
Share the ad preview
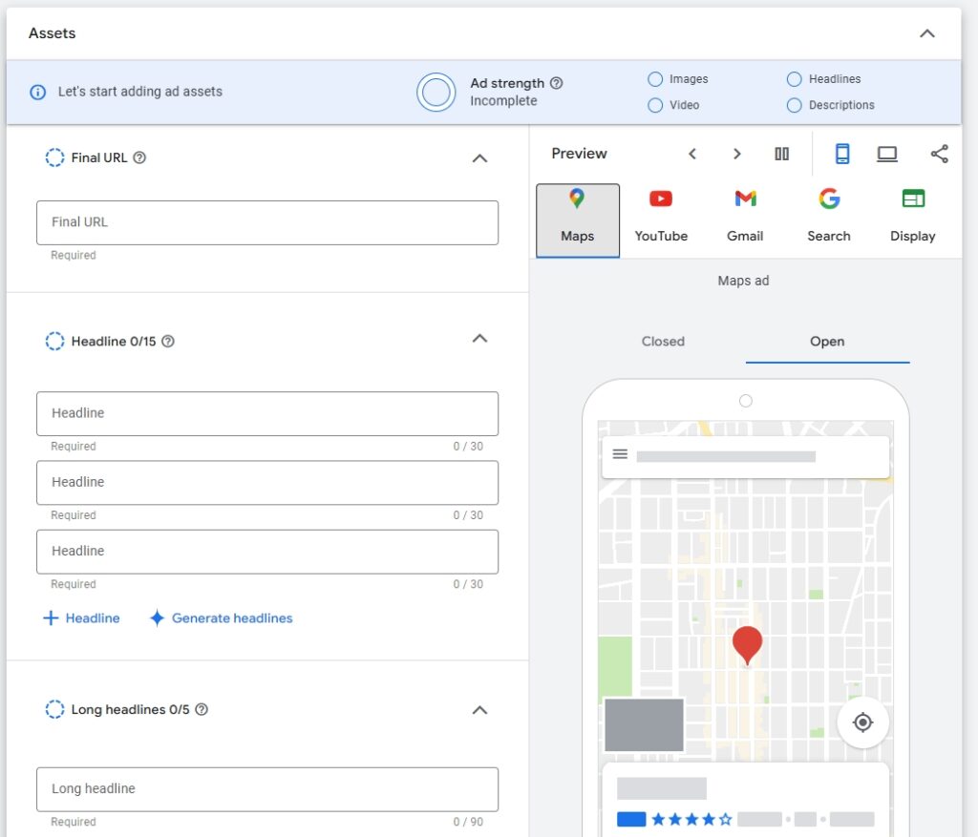[939, 153]
